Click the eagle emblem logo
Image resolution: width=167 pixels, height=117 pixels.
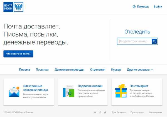click(19, 7)
